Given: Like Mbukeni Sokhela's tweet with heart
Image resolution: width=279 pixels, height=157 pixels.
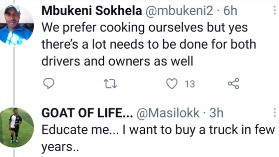Looking at the screenshot, I should pyautogui.click(x=172, y=84).
